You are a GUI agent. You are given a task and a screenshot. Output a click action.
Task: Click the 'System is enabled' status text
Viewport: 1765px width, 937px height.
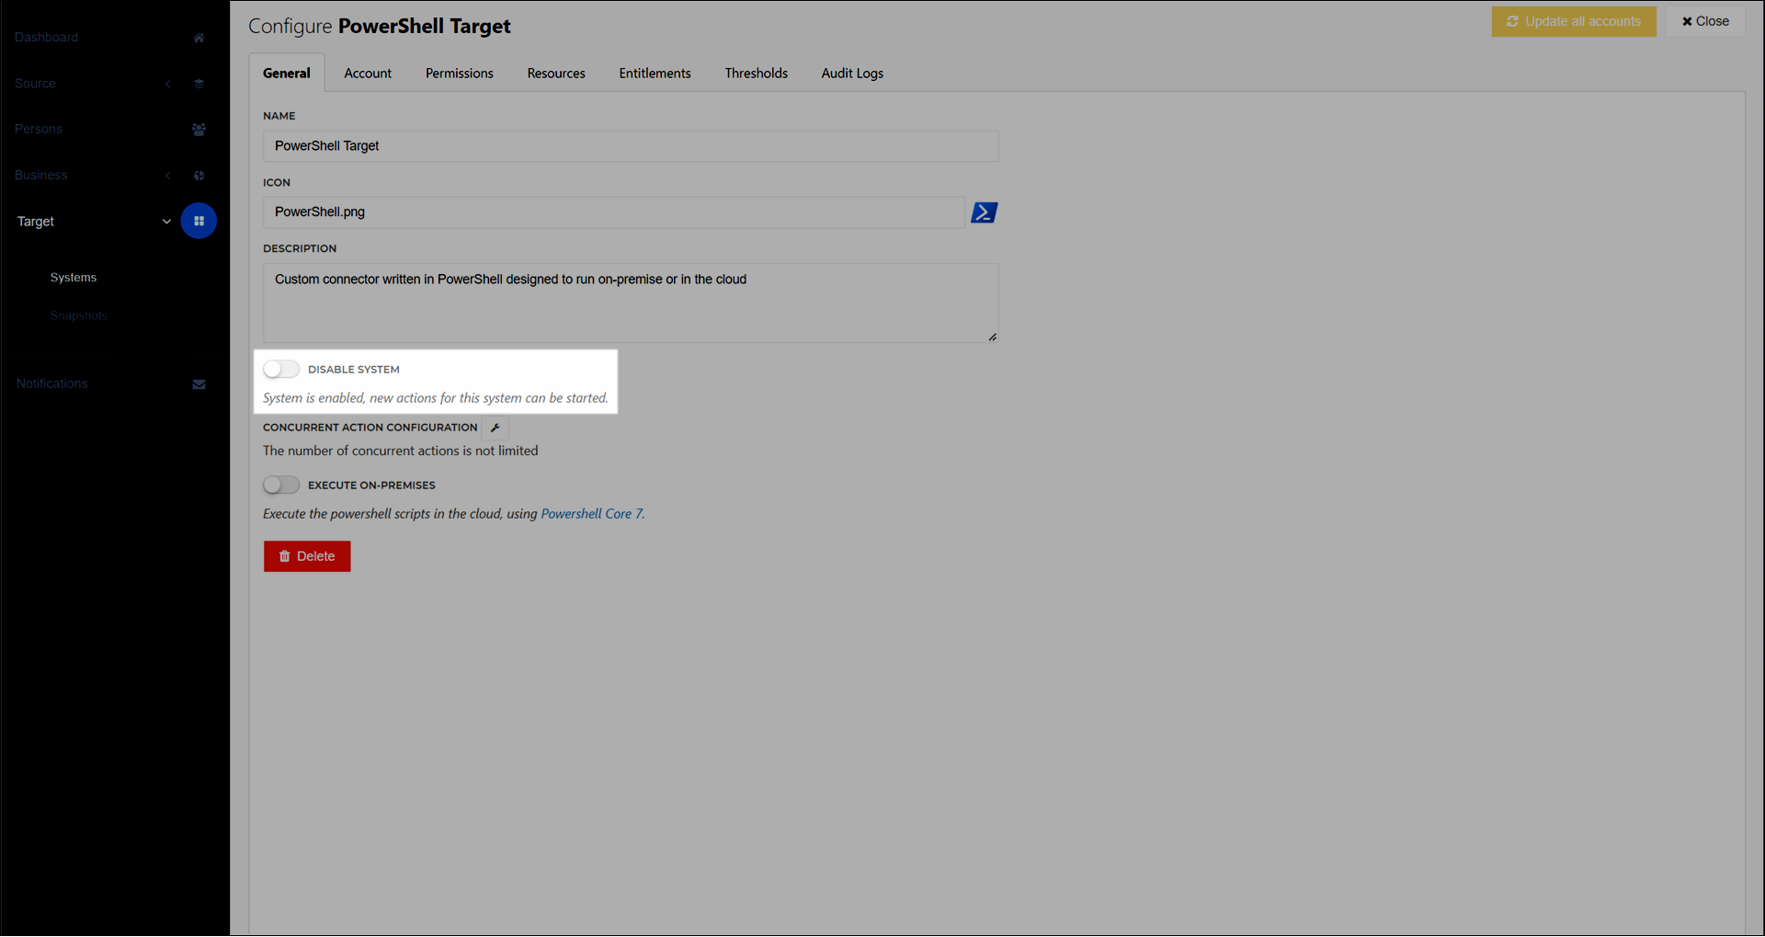(x=436, y=398)
